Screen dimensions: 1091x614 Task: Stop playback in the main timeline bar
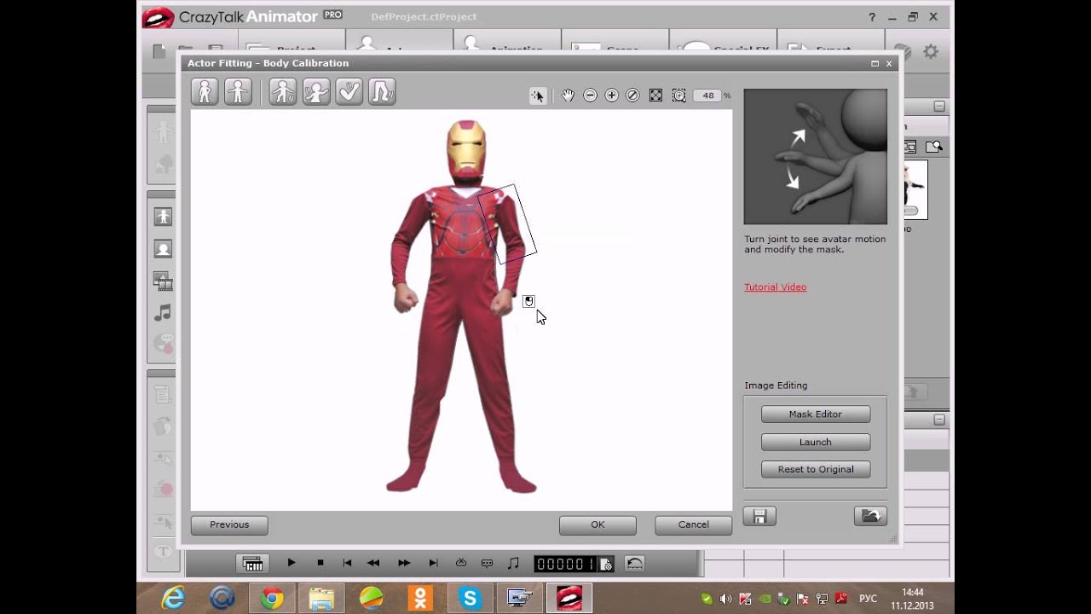pyautogui.click(x=320, y=563)
